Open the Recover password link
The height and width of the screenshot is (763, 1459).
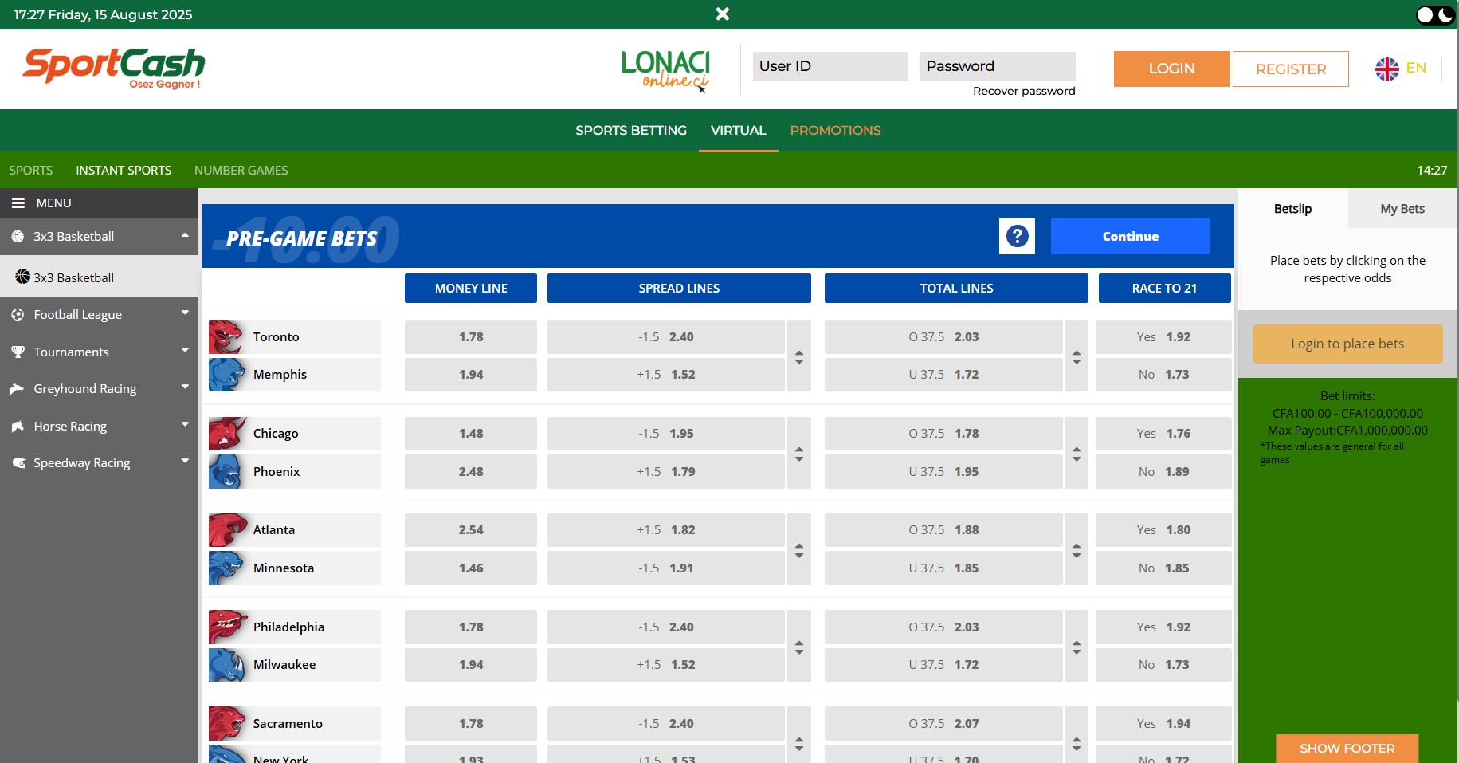click(x=1023, y=91)
